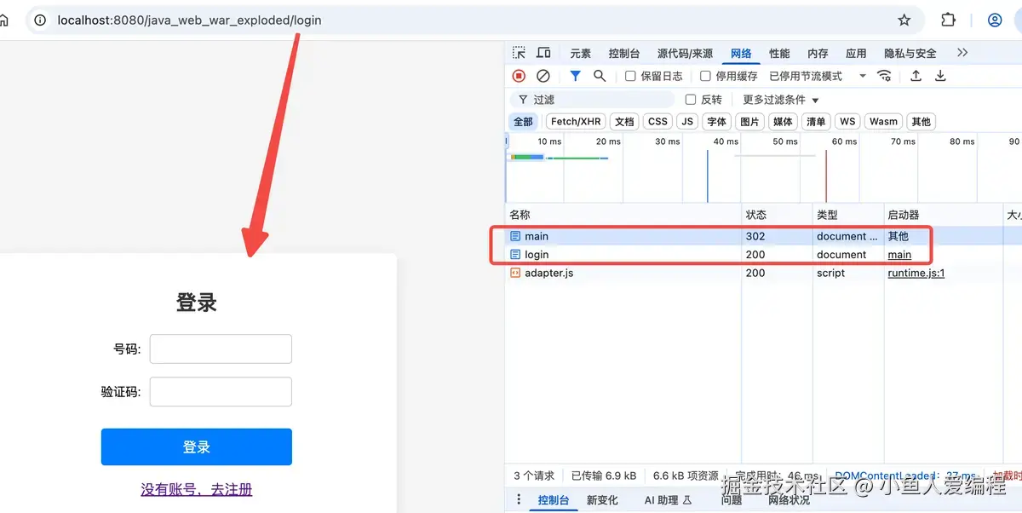Export HAR with the download icon
1022x513 pixels.
point(940,76)
